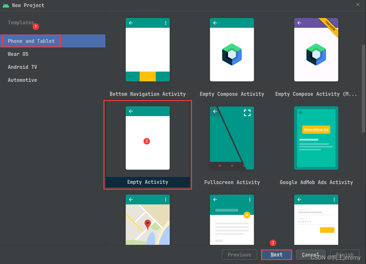Image resolution: width=366 pixels, height=264 pixels.
Task: Select Automotive templates category
Action: [x=53, y=80]
